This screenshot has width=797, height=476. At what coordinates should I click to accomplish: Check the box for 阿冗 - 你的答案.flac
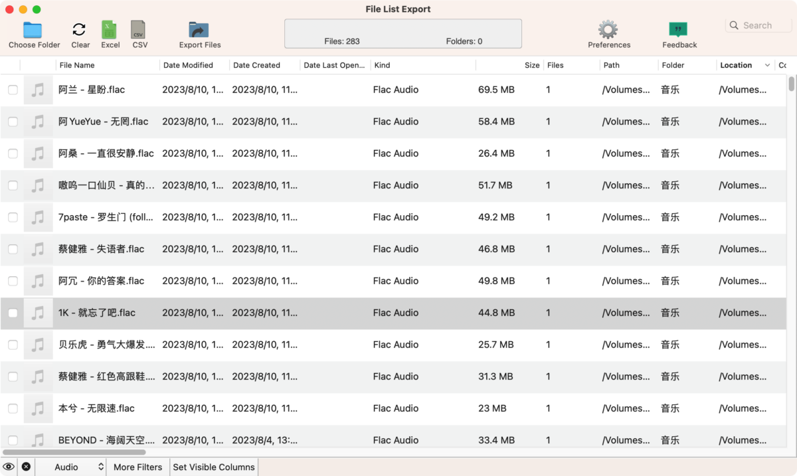tap(13, 281)
